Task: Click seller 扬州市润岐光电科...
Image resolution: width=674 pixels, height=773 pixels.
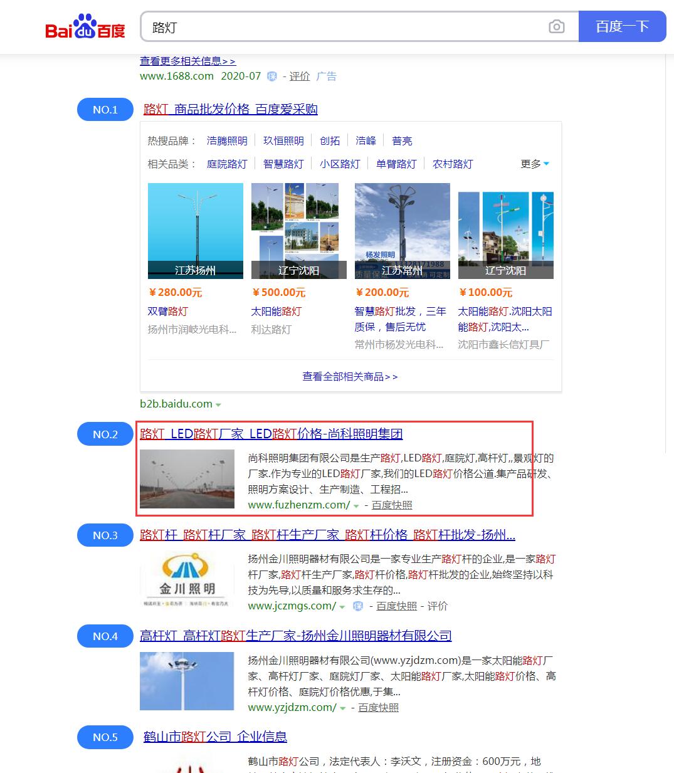Action: 192,330
